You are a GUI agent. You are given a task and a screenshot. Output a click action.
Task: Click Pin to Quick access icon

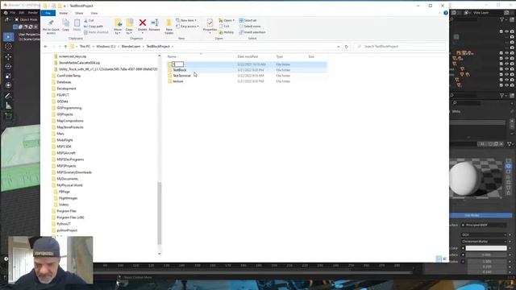[51, 23]
